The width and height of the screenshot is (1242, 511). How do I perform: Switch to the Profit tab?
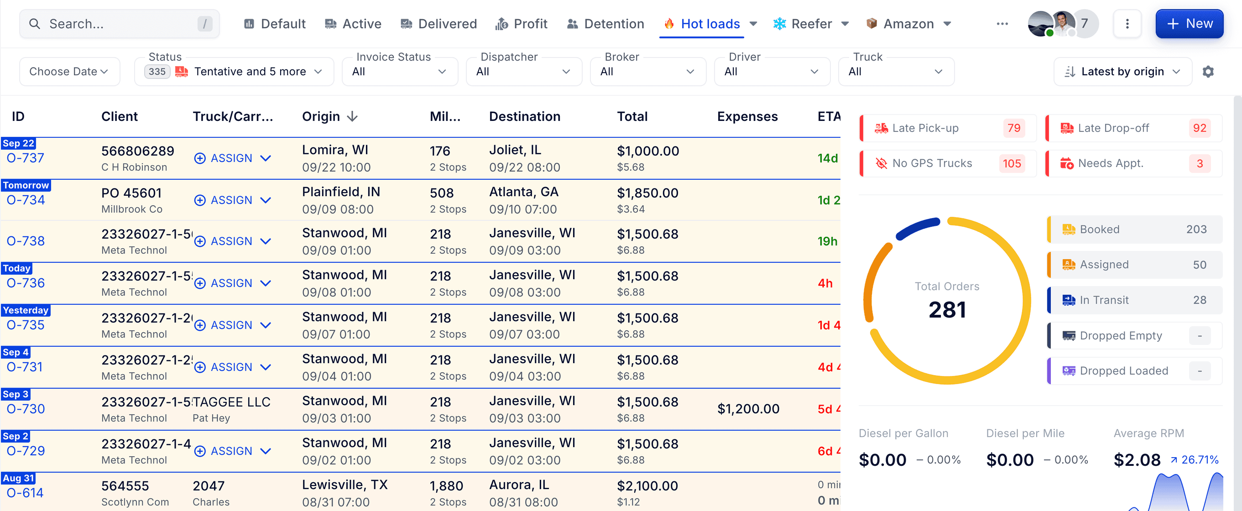pos(521,24)
